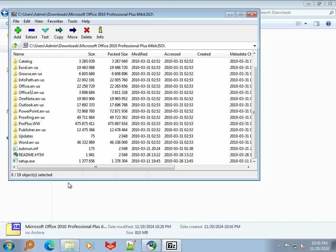Open the Tools menu
This screenshot has width=336, height=252.
pyautogui.click(x=72, y=21)
